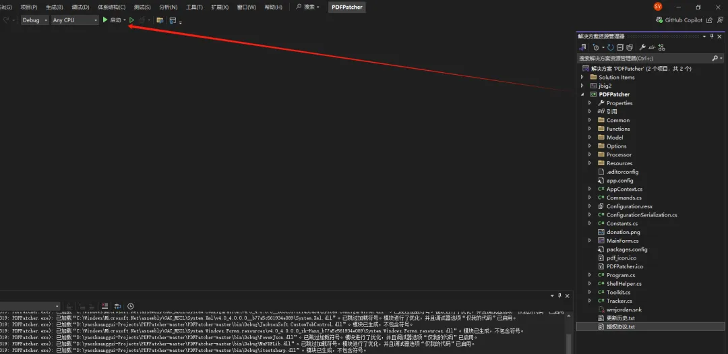Click the window layout icon in main toolbar

coord(173,20)
